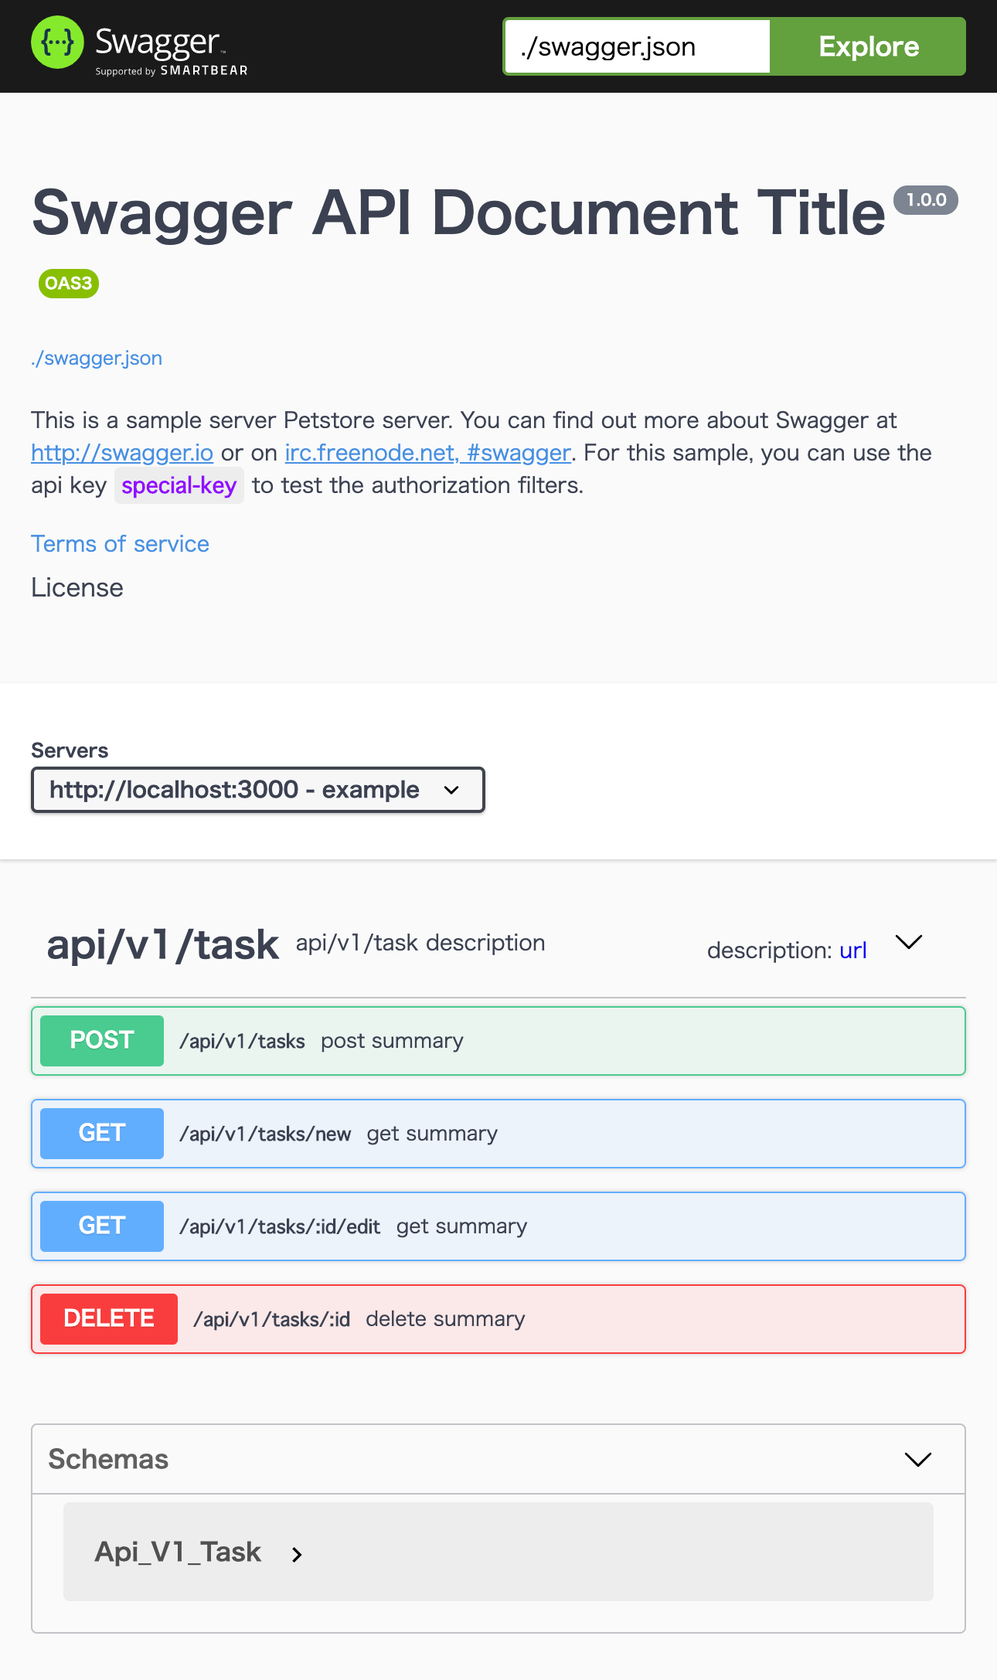Select the GET badge for /api/v1/tasks/:id/edit

(x=100, y=1226)
